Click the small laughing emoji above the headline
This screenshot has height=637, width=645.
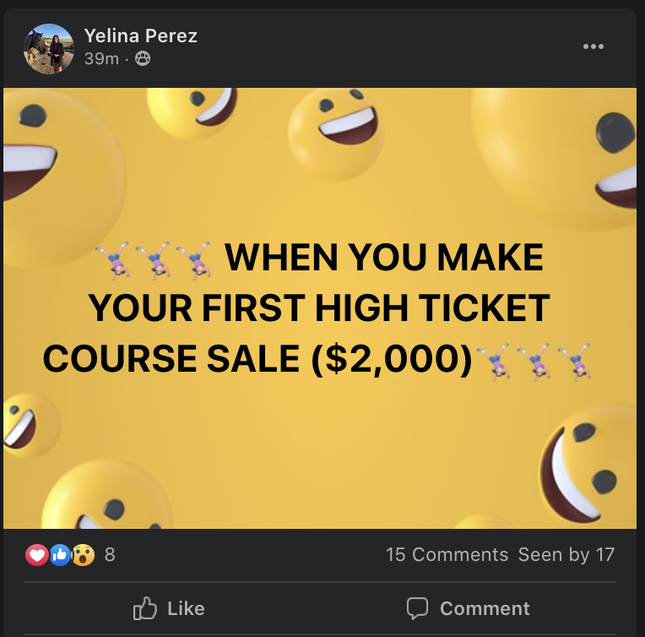[x=337, y=133]
